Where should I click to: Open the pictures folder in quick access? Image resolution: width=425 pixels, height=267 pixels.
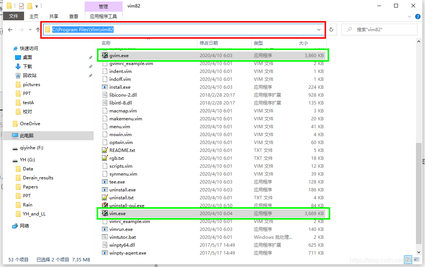point(32,85)
